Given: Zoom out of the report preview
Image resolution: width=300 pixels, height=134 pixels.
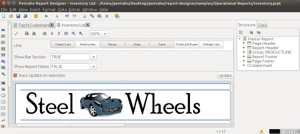Looking at the screenshot, I should 73,34.
